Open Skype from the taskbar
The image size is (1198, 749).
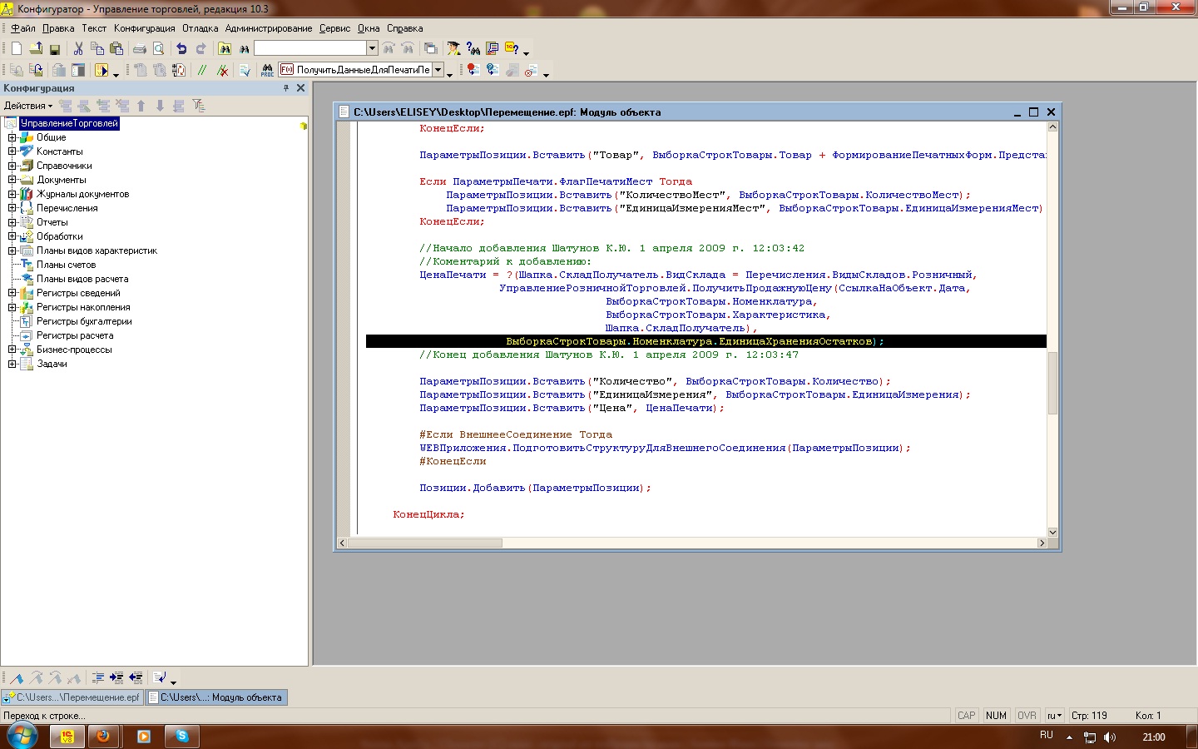181,736
